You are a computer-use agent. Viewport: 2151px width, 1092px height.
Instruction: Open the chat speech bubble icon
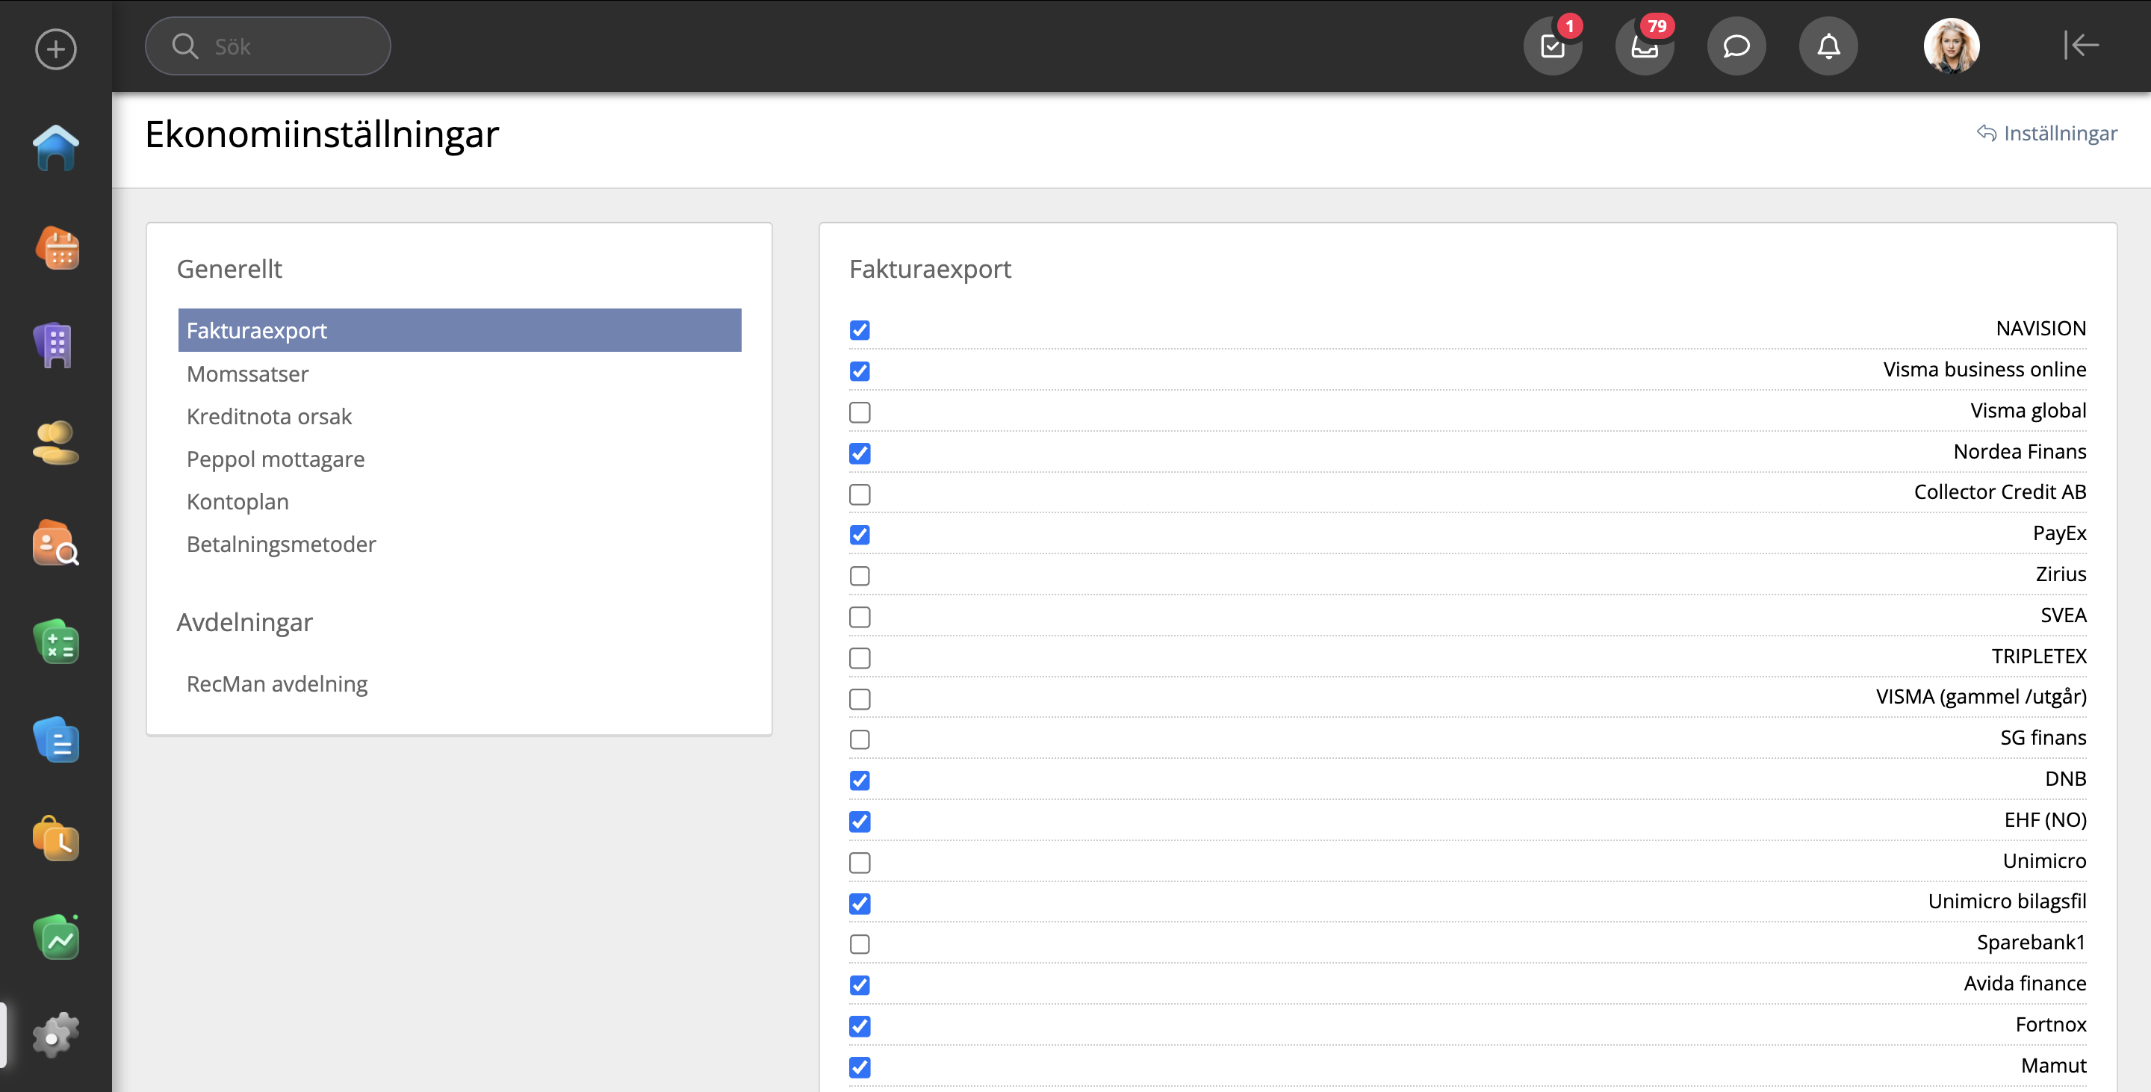pyautogui.click(x=1736, y=46)
